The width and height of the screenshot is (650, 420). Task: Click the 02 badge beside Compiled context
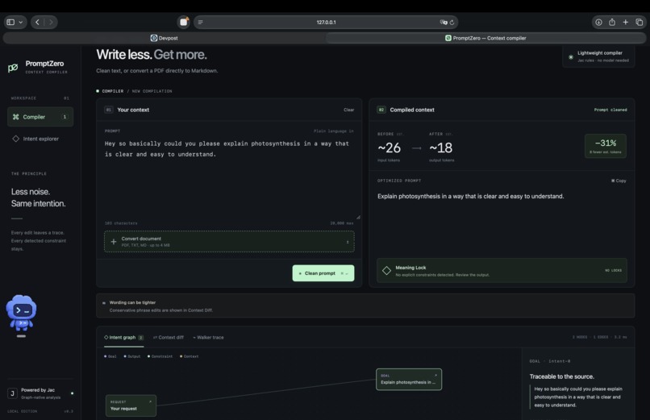(x=381, y=110)
